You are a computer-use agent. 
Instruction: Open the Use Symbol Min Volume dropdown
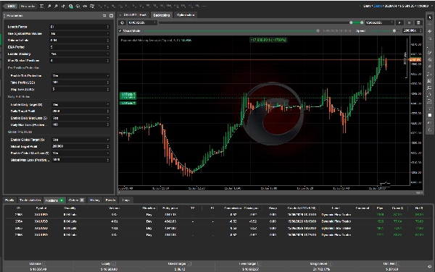click(80, 33)
